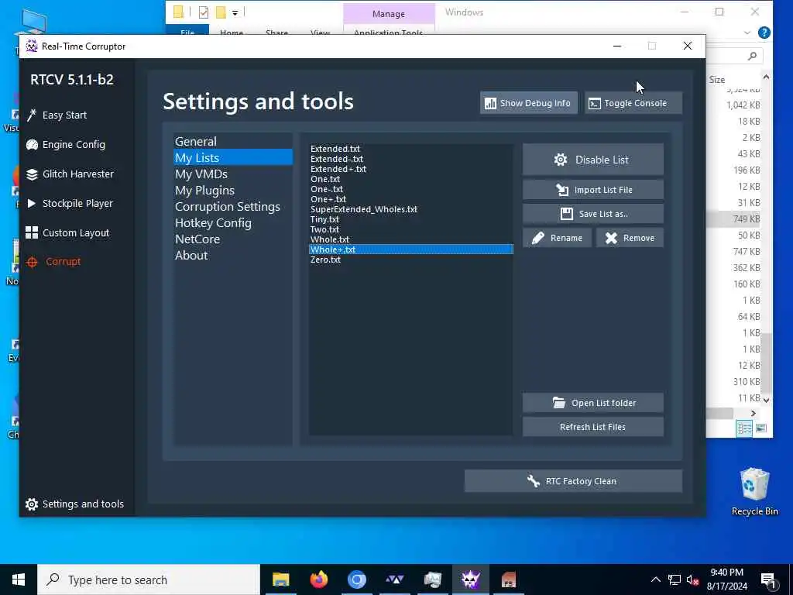Open the Engine Config page

pos(66,145)
